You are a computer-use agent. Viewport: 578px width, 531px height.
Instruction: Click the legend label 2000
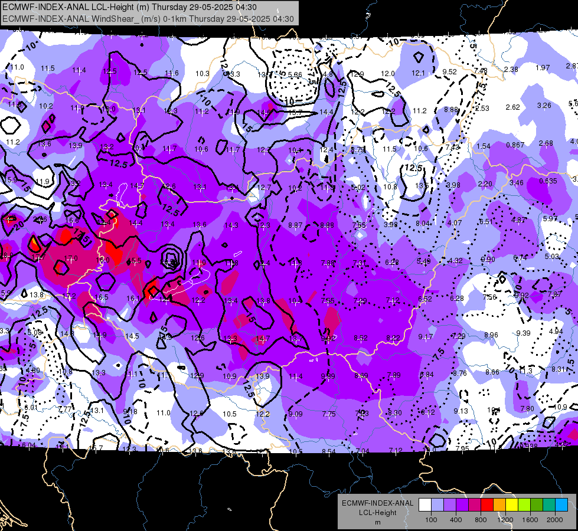pyautogui.click(x=555, y=520)
